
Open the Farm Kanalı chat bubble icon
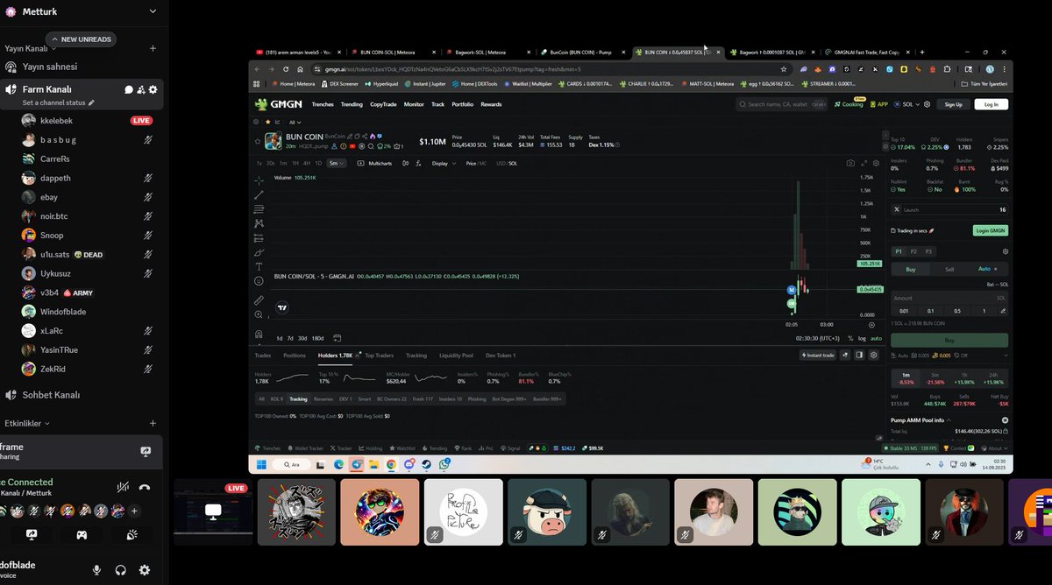129,89
